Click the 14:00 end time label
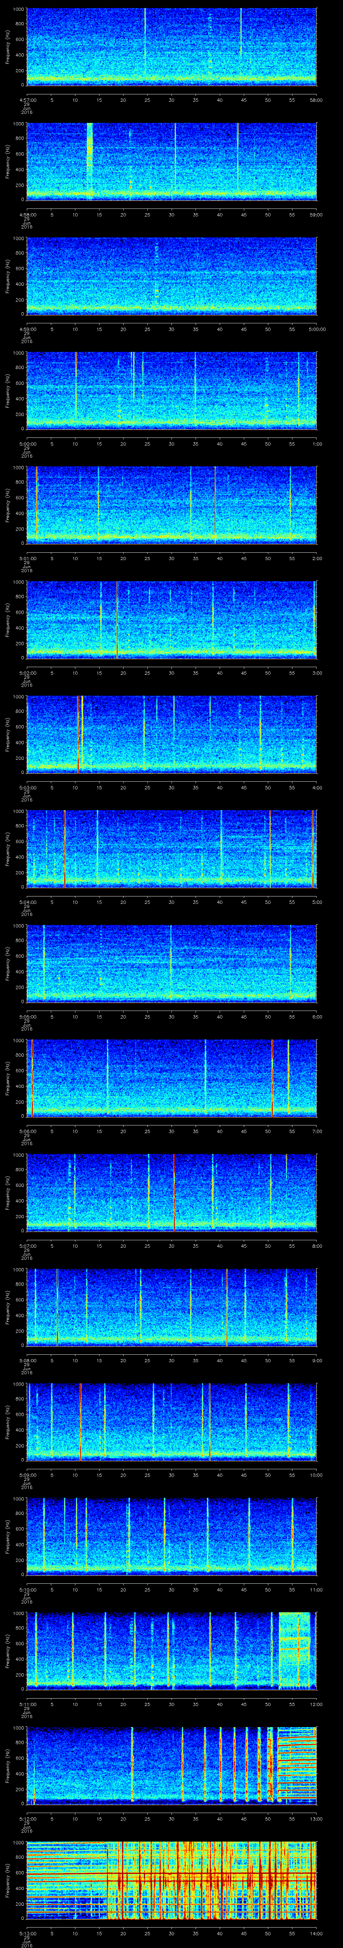 pos(316,1933)
